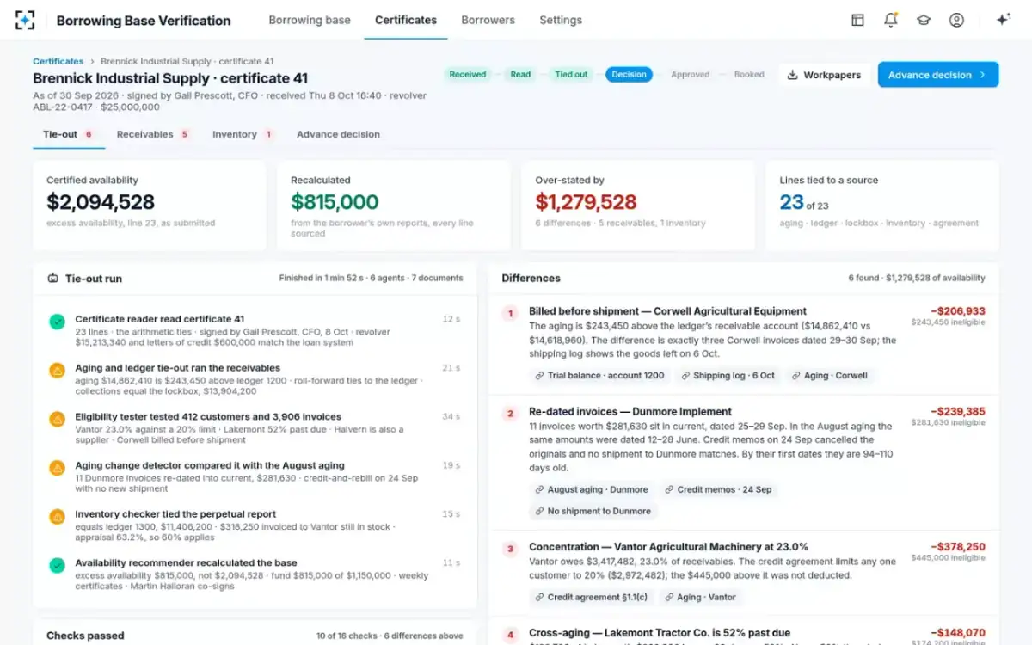
Task: Click the Received stage pill
Action: pyautogui.click(x=468, y=75)
